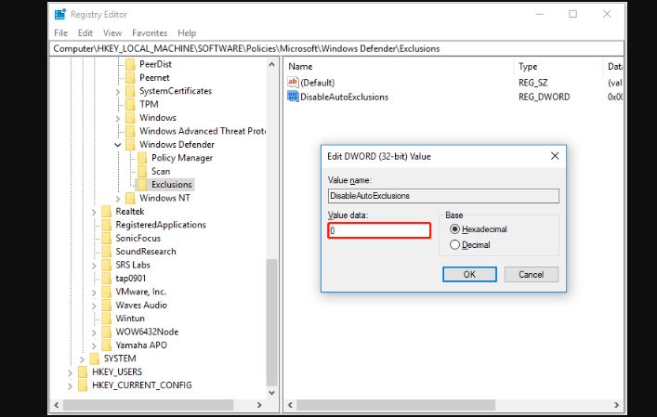Screen dimensions: 657x417
Task: Click the values pane scroll left arrow
Action: coord(290,405)
